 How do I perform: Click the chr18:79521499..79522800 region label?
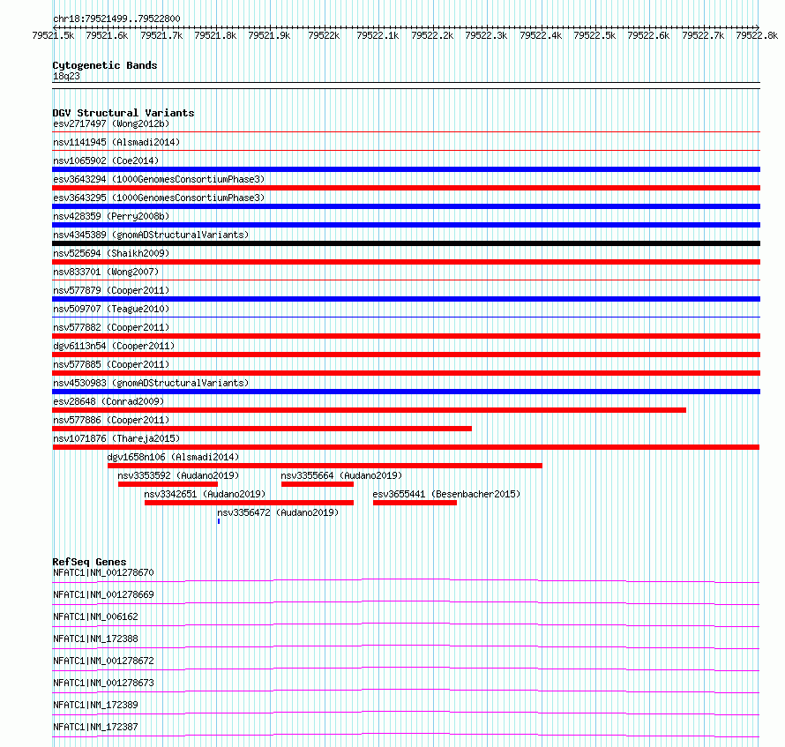[x=116, y=19]
